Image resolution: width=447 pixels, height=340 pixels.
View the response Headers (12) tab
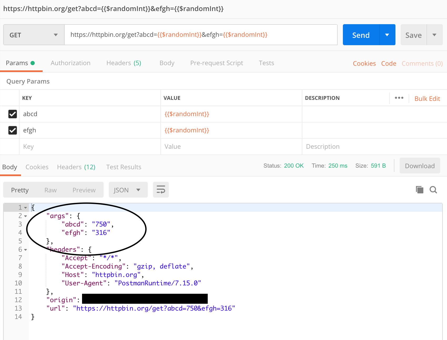[x=76, y=167]
